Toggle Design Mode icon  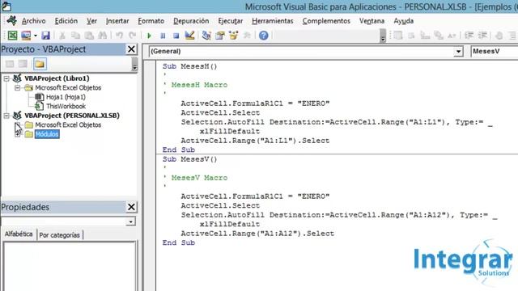pyautogui.click(x=189, y=36)
